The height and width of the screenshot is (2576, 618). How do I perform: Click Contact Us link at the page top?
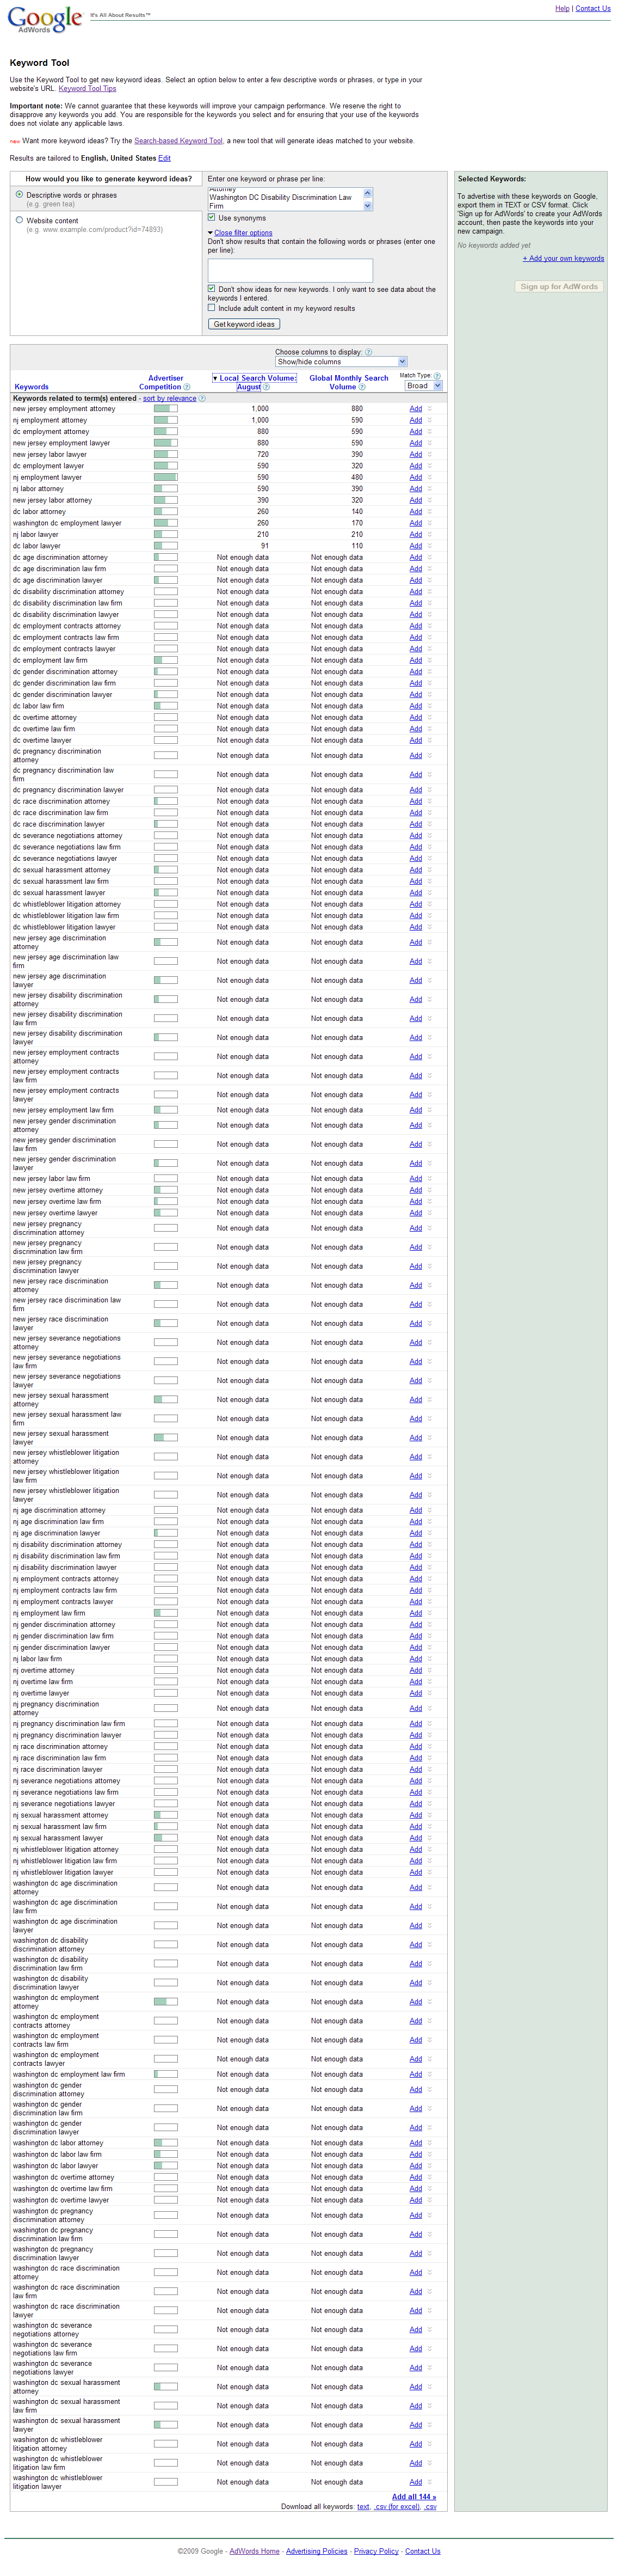tap(593, 8)
